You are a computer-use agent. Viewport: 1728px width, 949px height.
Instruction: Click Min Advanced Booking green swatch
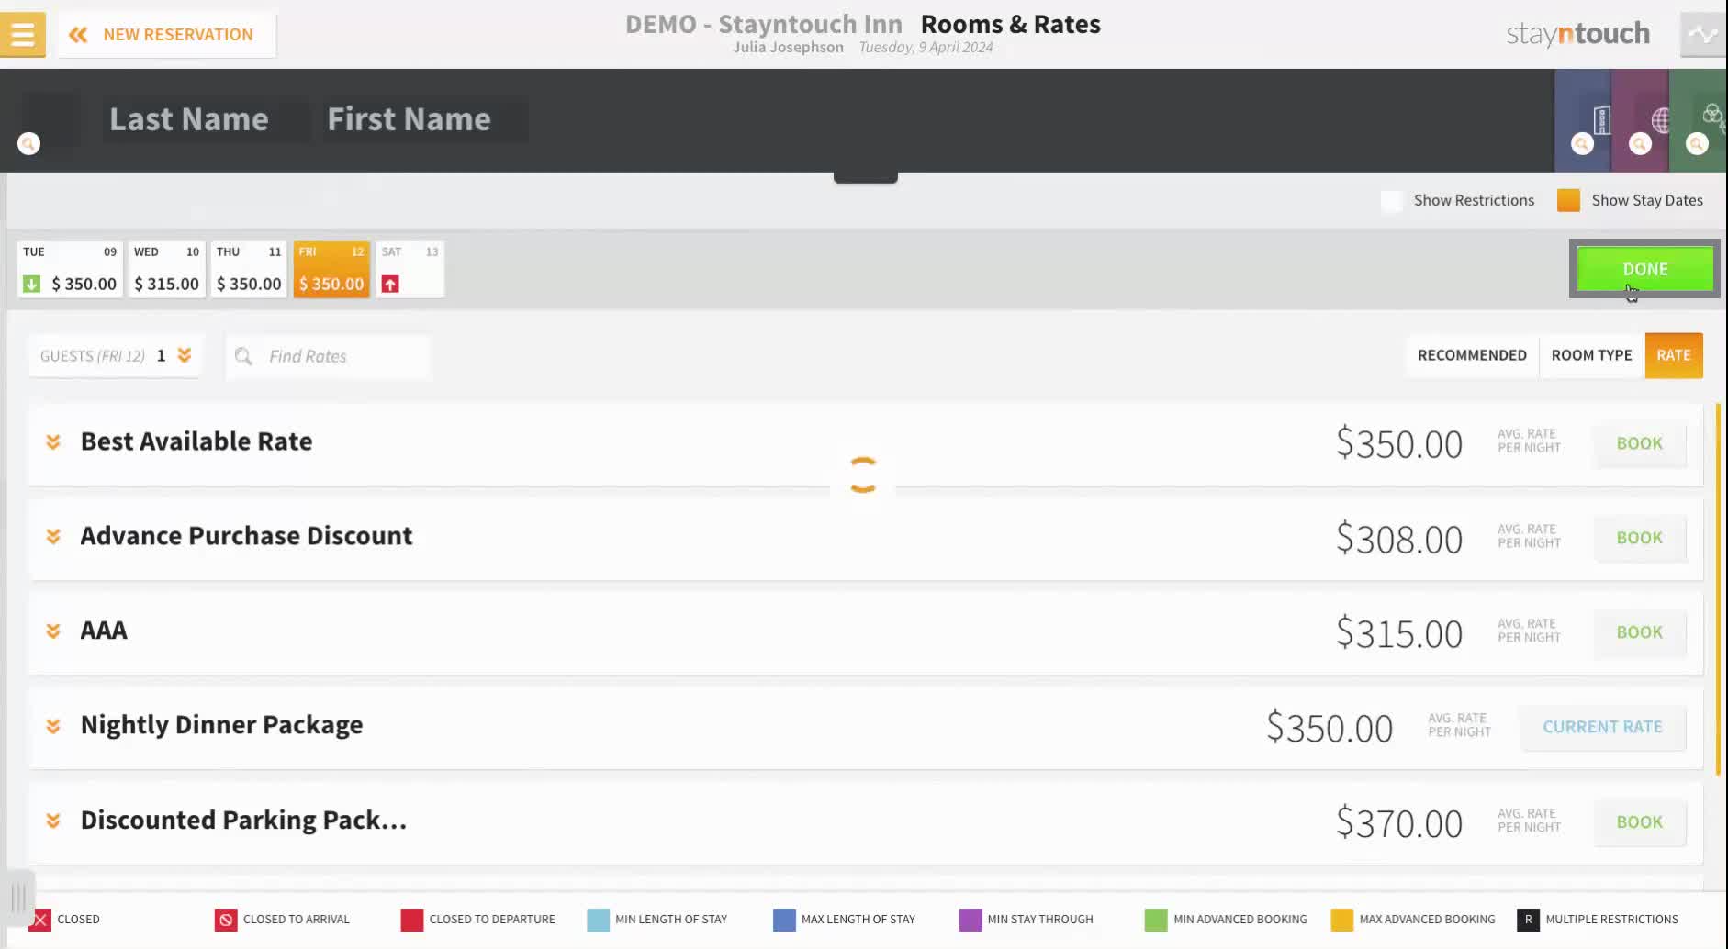point(1156,920)
